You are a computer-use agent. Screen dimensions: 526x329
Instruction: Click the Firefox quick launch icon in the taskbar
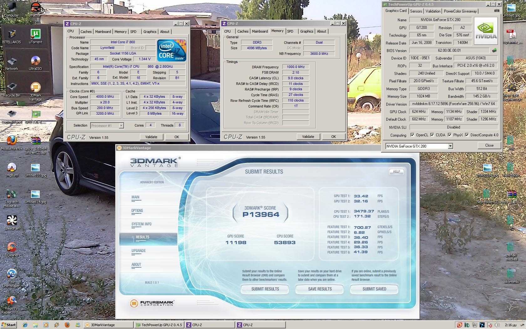coord(67,325)
